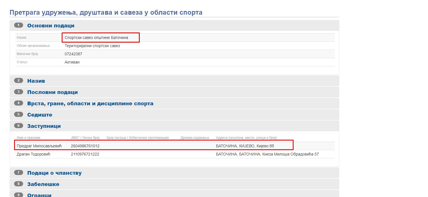Select representative Предраг Милосављевић
This screenshot has height=197, width=428.
(39, 146)
